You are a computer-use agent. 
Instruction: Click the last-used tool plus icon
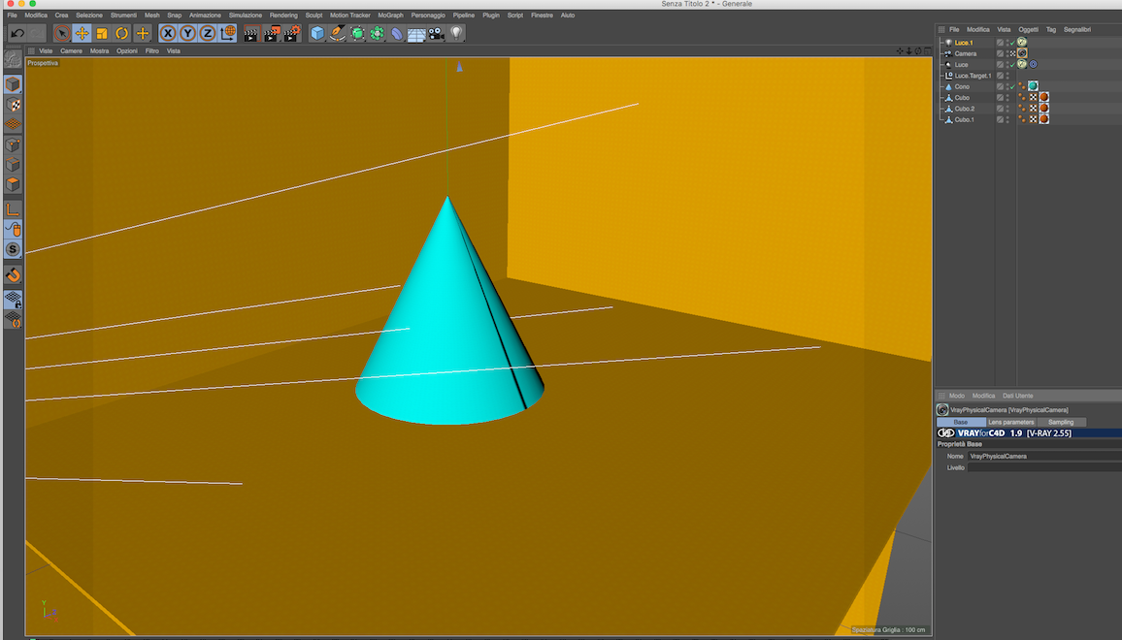[143, 33]
